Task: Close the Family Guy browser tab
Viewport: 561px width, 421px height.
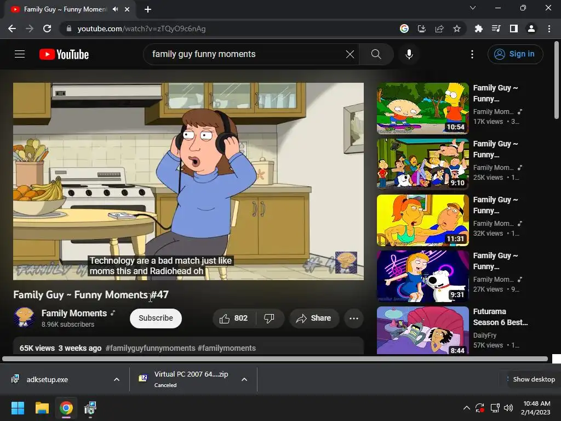Action: coord(127,9)
